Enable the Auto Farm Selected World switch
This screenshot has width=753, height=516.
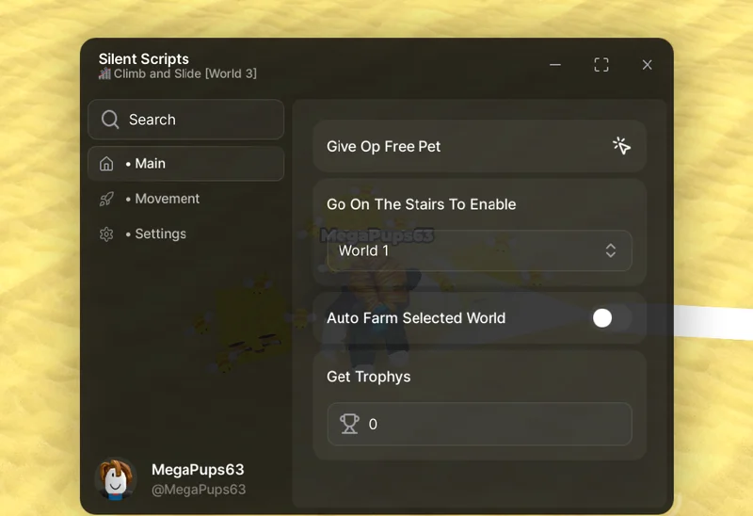coord(611,318)
